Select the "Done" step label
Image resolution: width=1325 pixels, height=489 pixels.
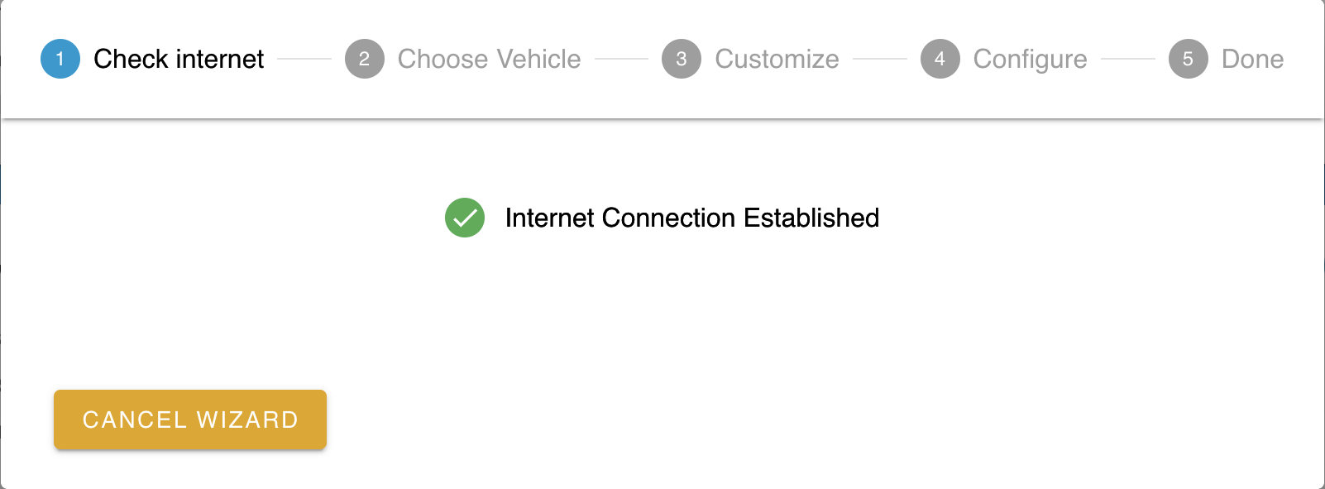[1252, 59]
